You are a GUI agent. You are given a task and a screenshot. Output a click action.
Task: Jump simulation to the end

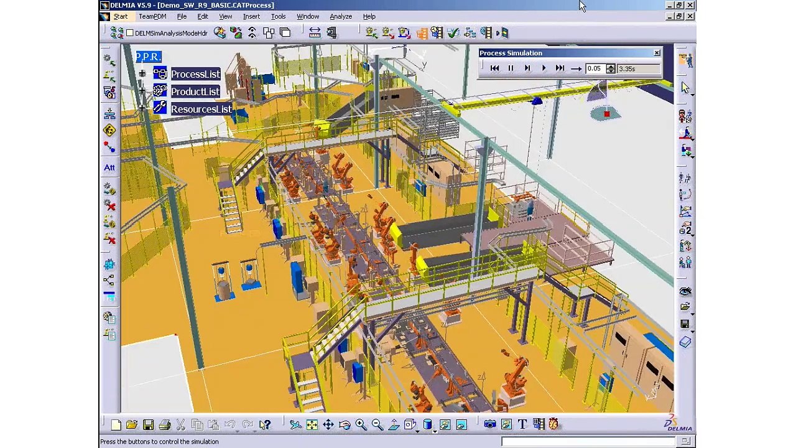pos(560,68)
